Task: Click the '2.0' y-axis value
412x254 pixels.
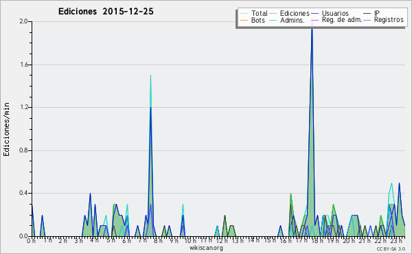Action: click(23, 21)
